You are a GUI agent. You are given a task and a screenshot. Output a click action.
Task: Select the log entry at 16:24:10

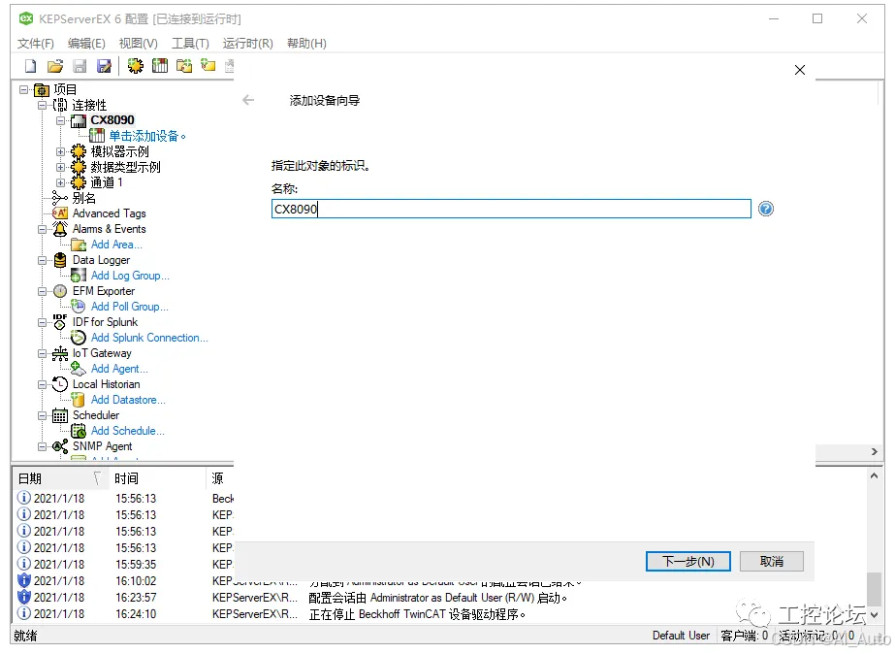click(x=439, y=614)
